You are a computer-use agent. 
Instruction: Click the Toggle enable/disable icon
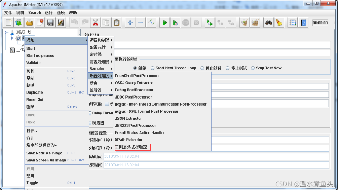[151, 23]
